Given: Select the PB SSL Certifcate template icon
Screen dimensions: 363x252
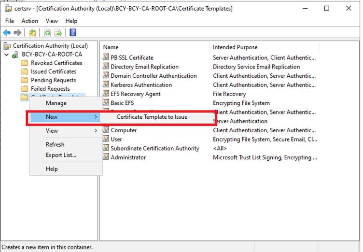Looking at the screenshot, I should click(x=106, y=58).
